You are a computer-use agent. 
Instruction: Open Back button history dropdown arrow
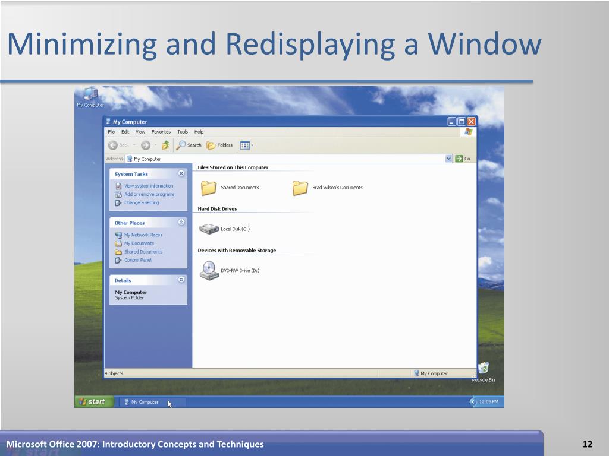[134, 145]
